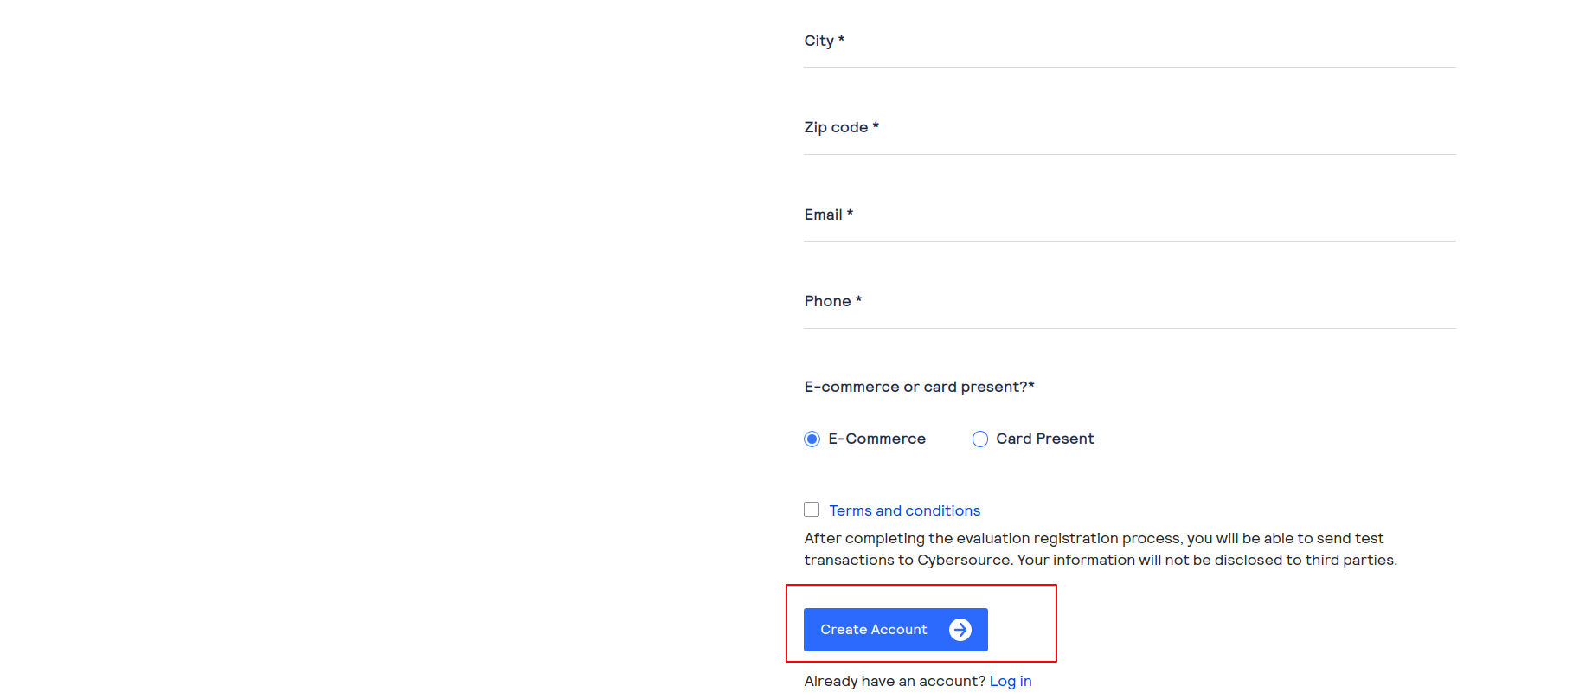Image resolution: width=1592 pixels, height=699 pixels.
Task: Open the Terms and conditions link
Action: pos(904,510)
